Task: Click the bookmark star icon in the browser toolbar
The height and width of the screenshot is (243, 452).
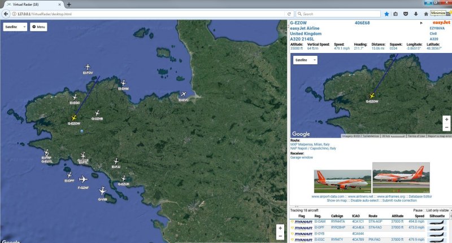Action: 386,14
